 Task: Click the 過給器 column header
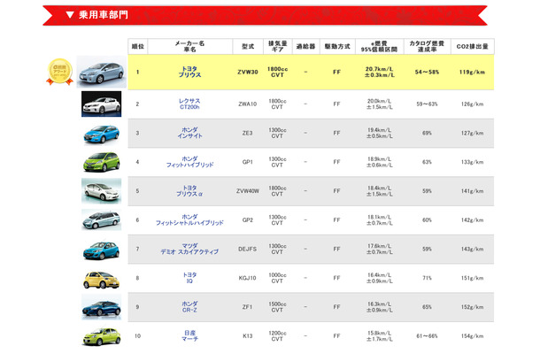(305, 47)
